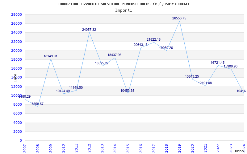Click the Euro y-axis title
The height and width of the screenshot is (154, 247).
15,78
